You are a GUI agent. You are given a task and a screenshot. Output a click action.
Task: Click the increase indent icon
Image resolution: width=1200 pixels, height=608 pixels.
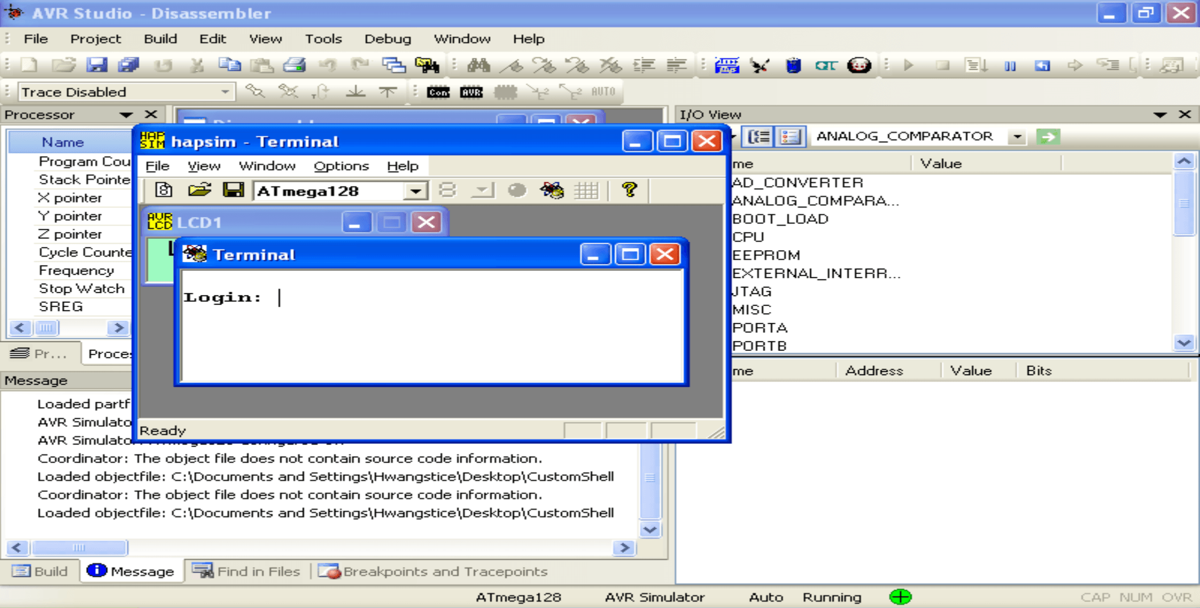(x=644, y=65)
